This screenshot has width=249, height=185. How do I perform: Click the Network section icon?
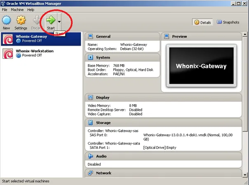(x=90, y=173)
